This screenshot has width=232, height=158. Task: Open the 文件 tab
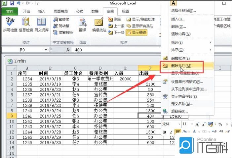10,11
